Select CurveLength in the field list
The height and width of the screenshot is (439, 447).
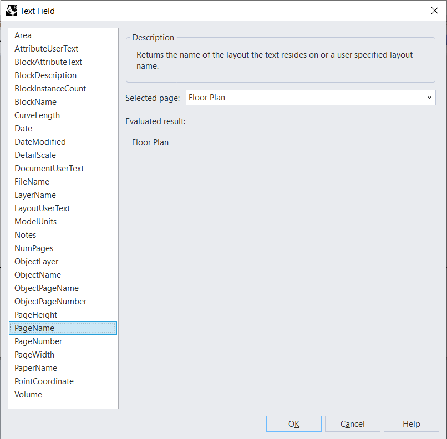pyautogui.click(x=37, y=115)
